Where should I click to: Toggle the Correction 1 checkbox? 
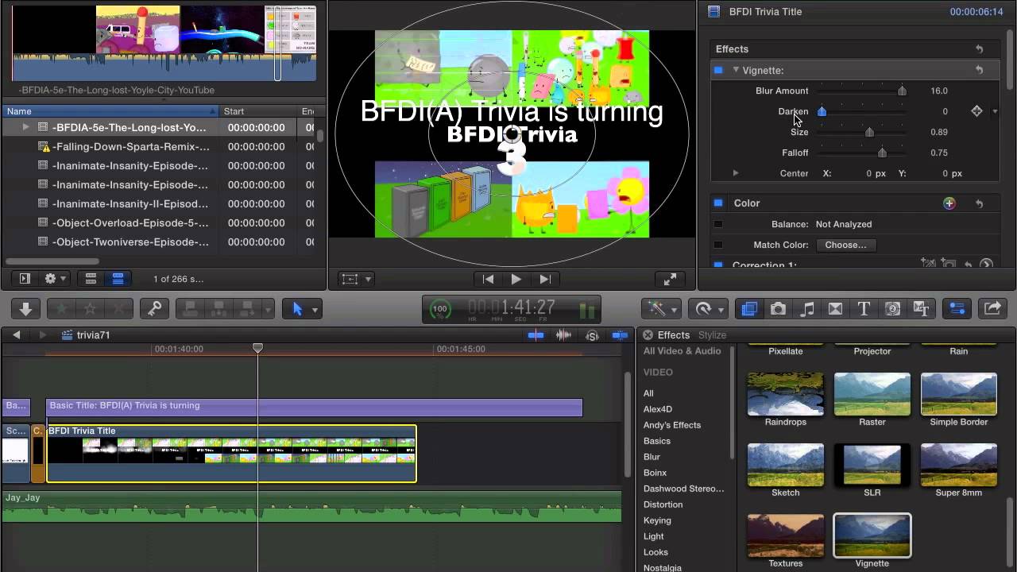pyautogui.click(x=718, y=265)
